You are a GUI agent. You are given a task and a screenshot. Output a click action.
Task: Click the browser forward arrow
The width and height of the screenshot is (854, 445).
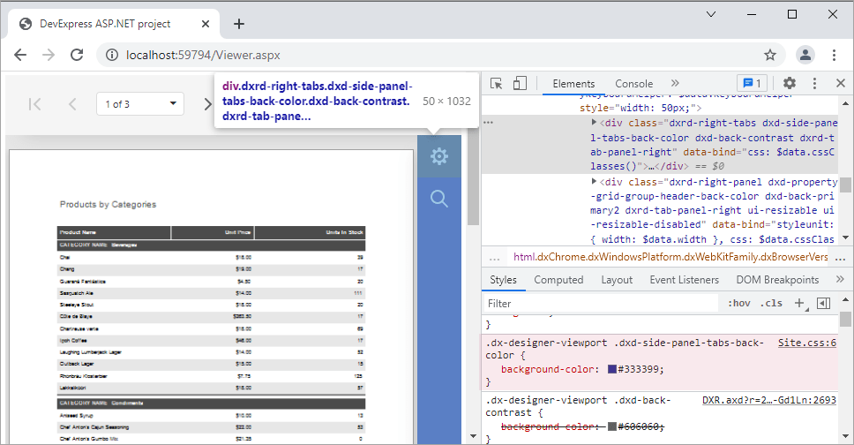coord(49,55)
